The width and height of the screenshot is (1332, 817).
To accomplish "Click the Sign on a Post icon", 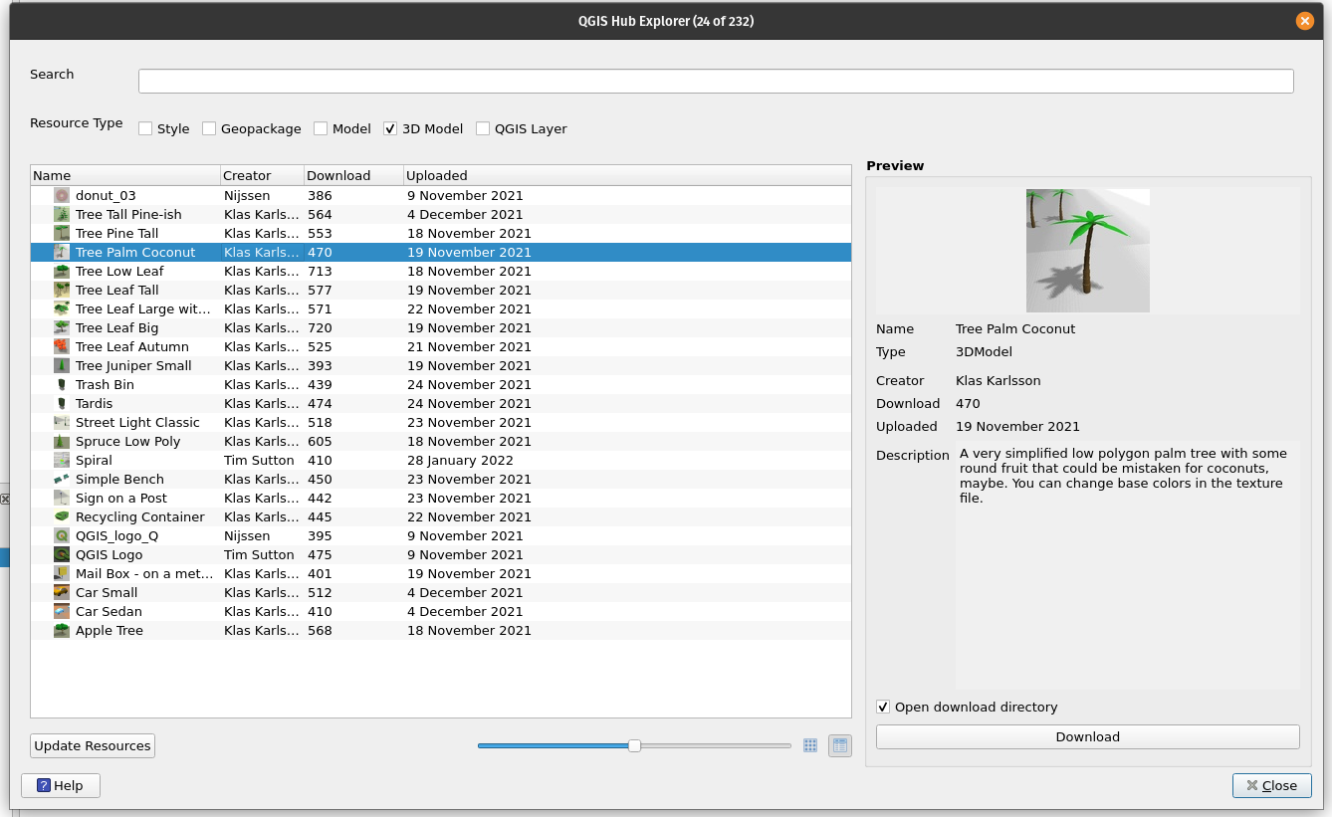I will (x=62, y=499).
